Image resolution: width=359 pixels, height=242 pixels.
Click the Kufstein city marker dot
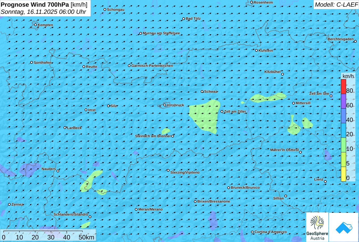(x=256, y=50)
